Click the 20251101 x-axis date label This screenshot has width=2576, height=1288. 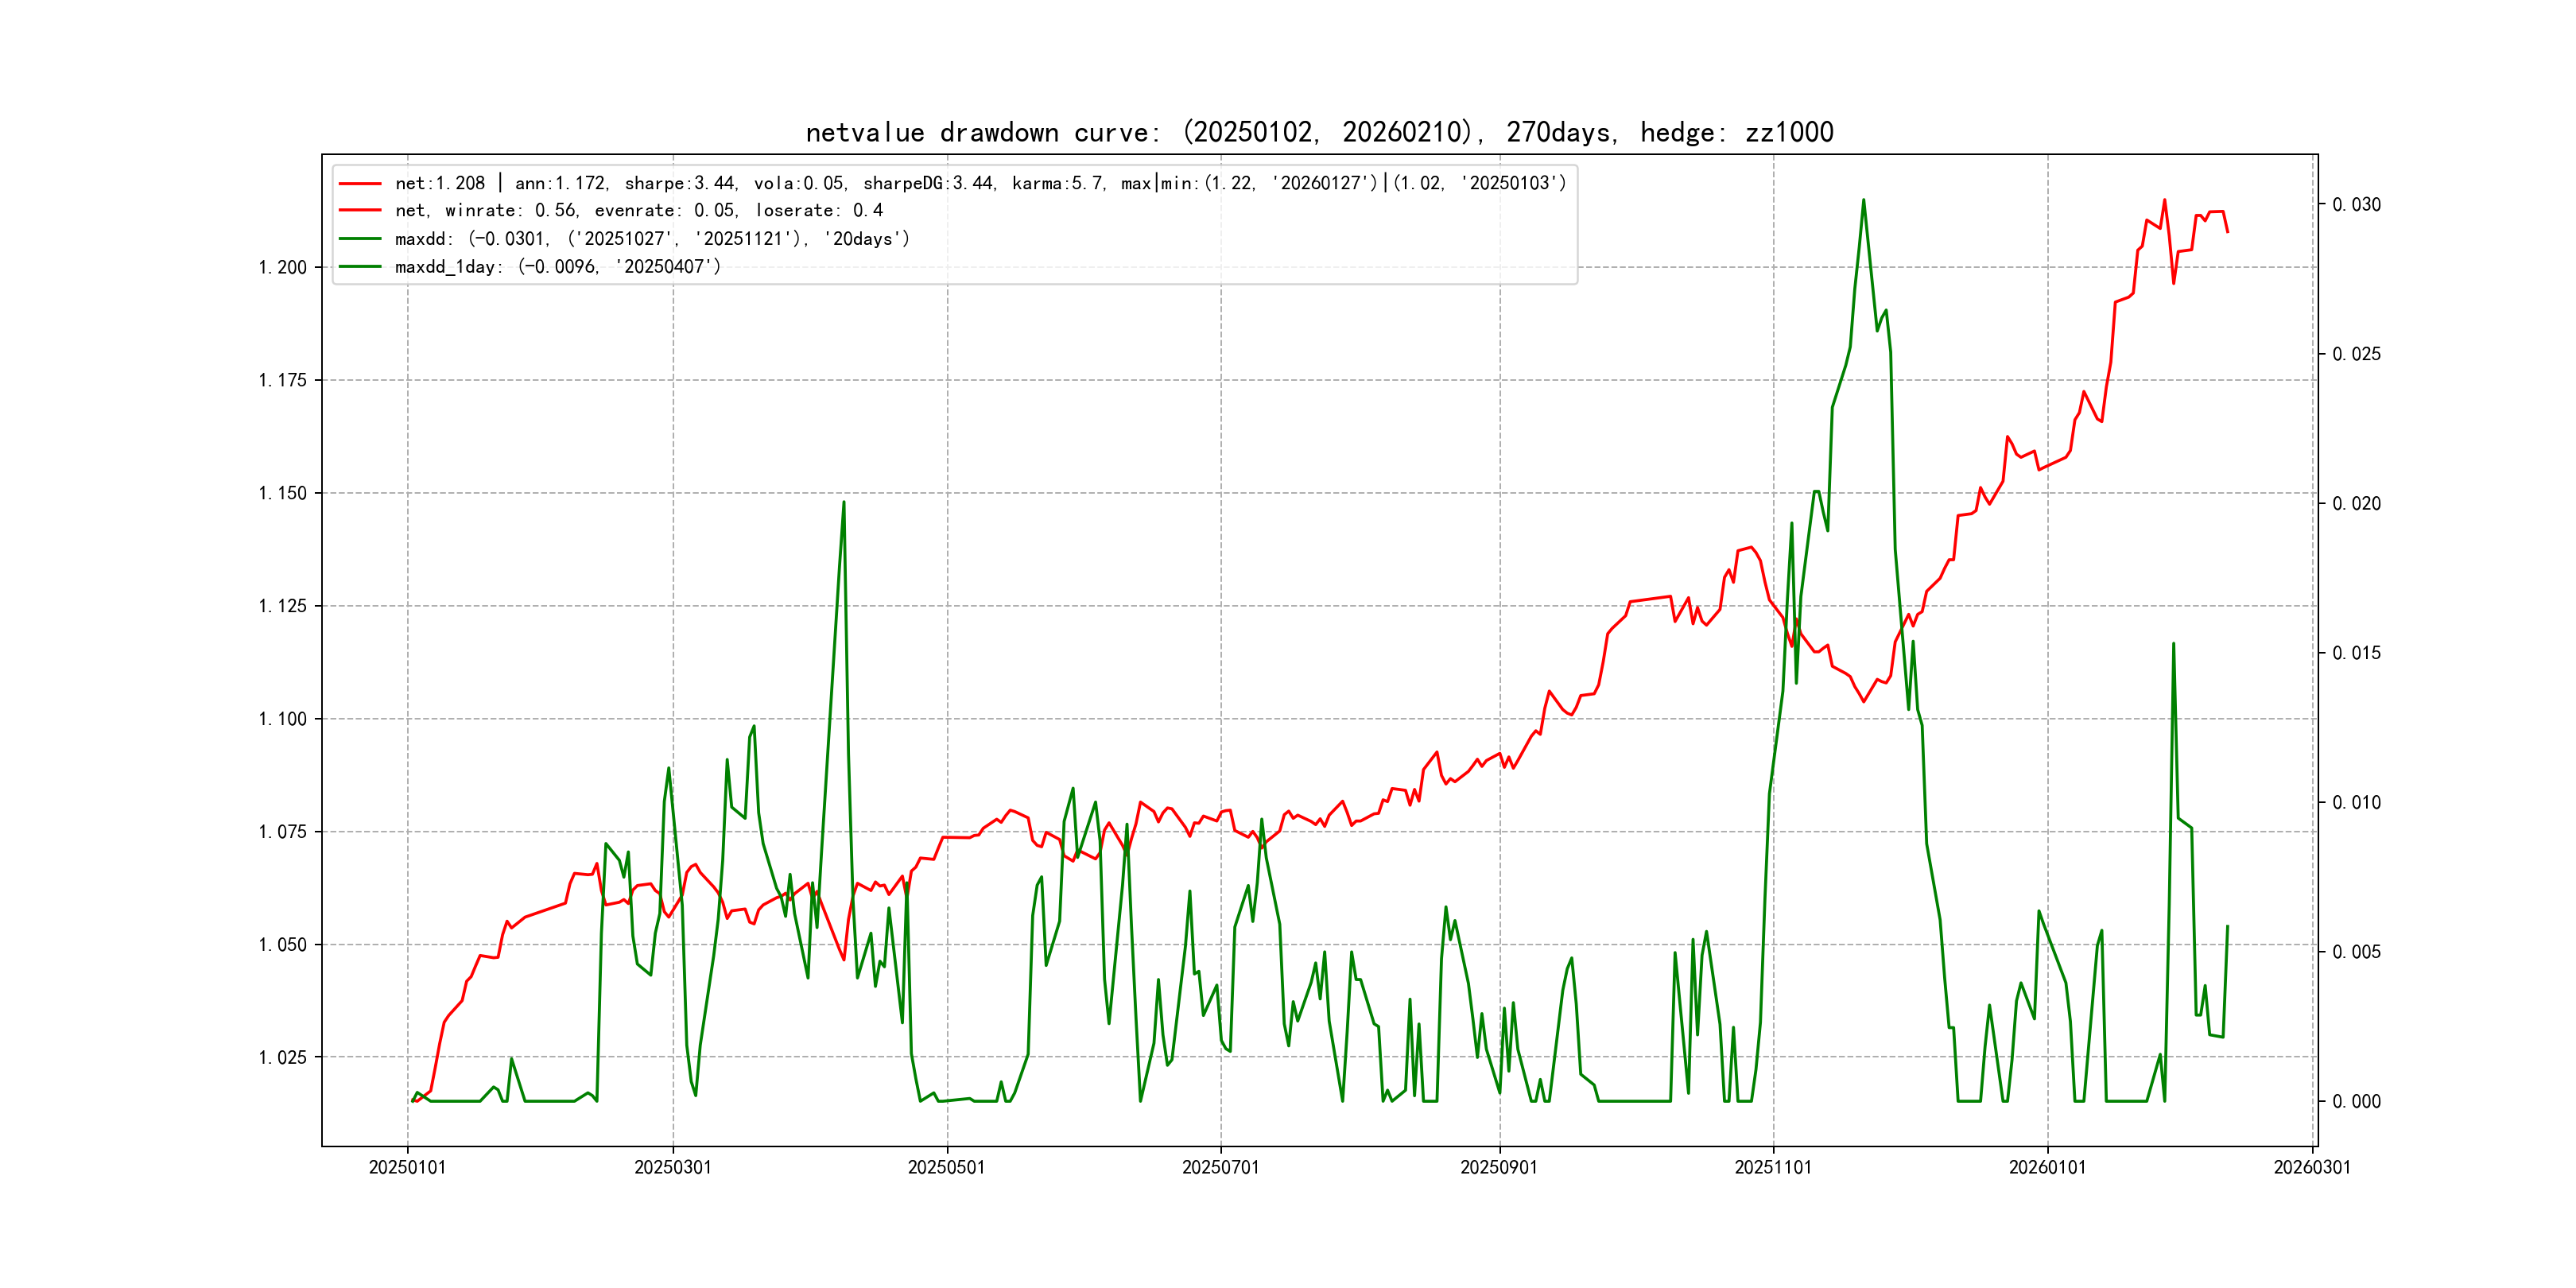coord(1773,1168)
